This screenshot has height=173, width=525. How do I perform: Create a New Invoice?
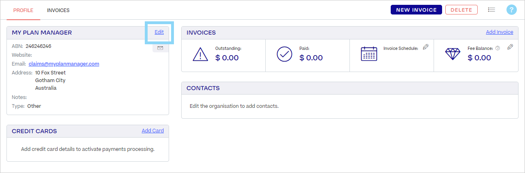[416, 10]
